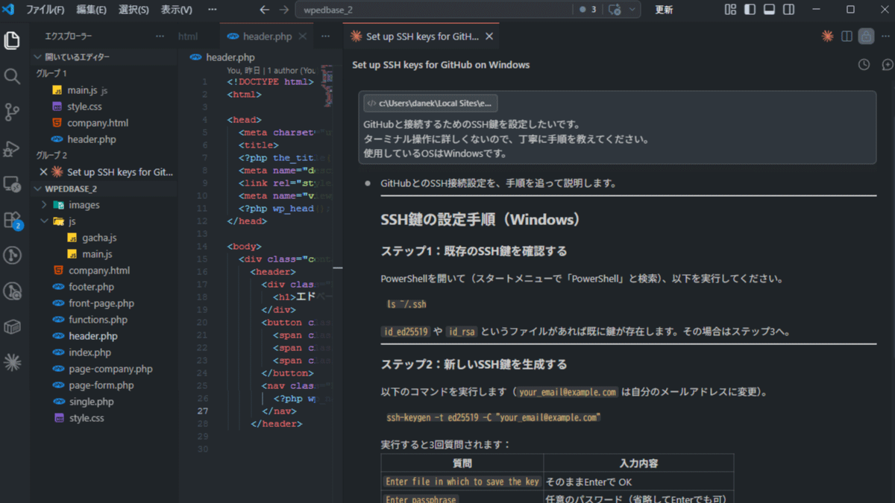
Task: Go back with the navigation arrow
Action: (x=264, y=10)
